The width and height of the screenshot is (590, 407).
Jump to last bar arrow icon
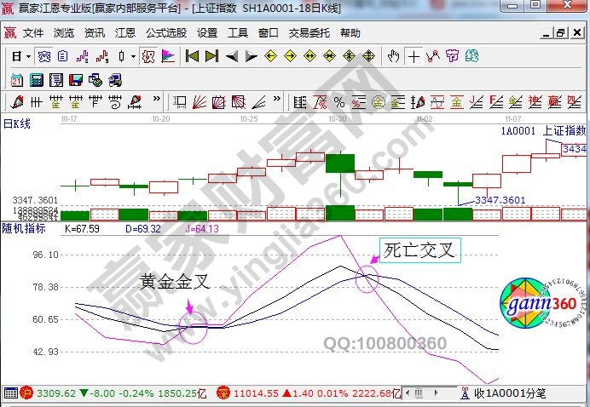coord(211,57)
